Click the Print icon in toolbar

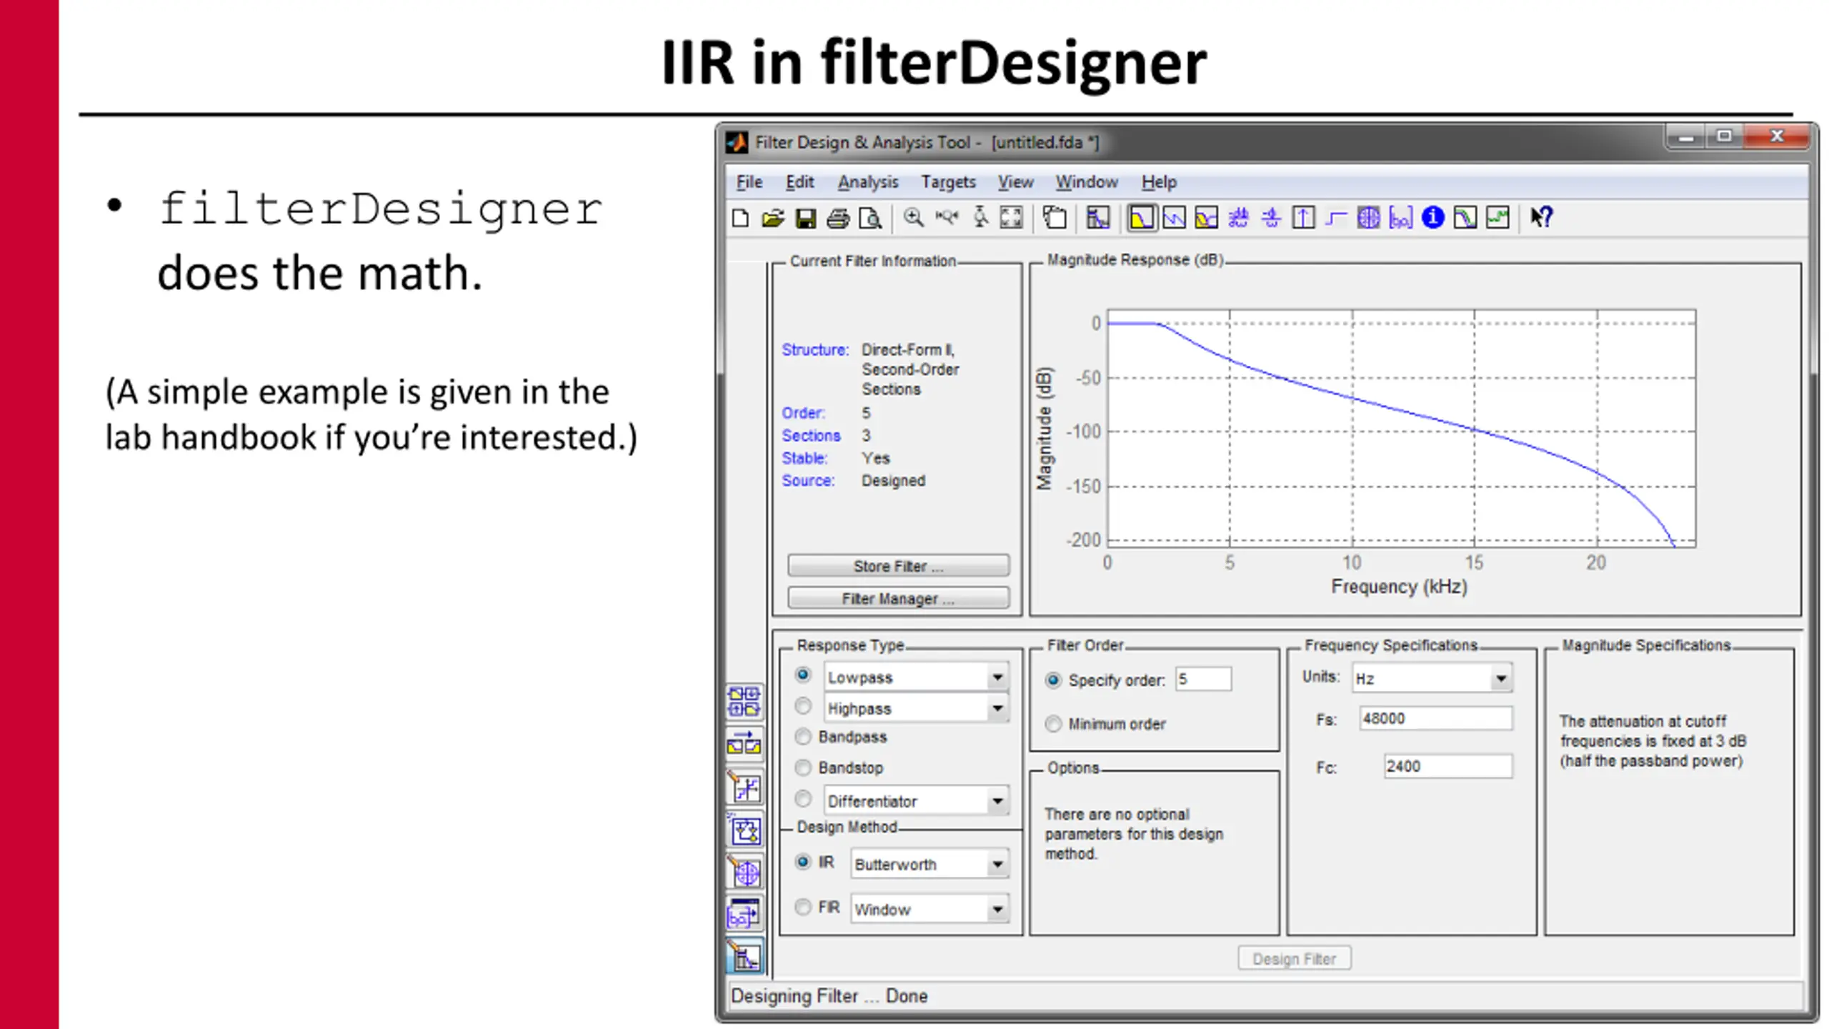pyautogui.click(x=838, y=218)
